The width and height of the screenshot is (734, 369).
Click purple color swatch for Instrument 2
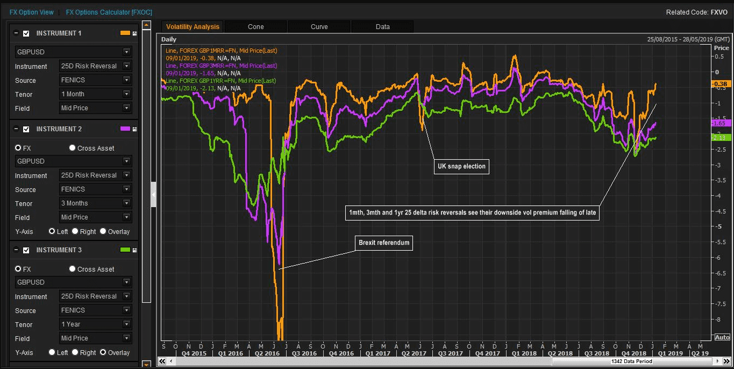125,129
